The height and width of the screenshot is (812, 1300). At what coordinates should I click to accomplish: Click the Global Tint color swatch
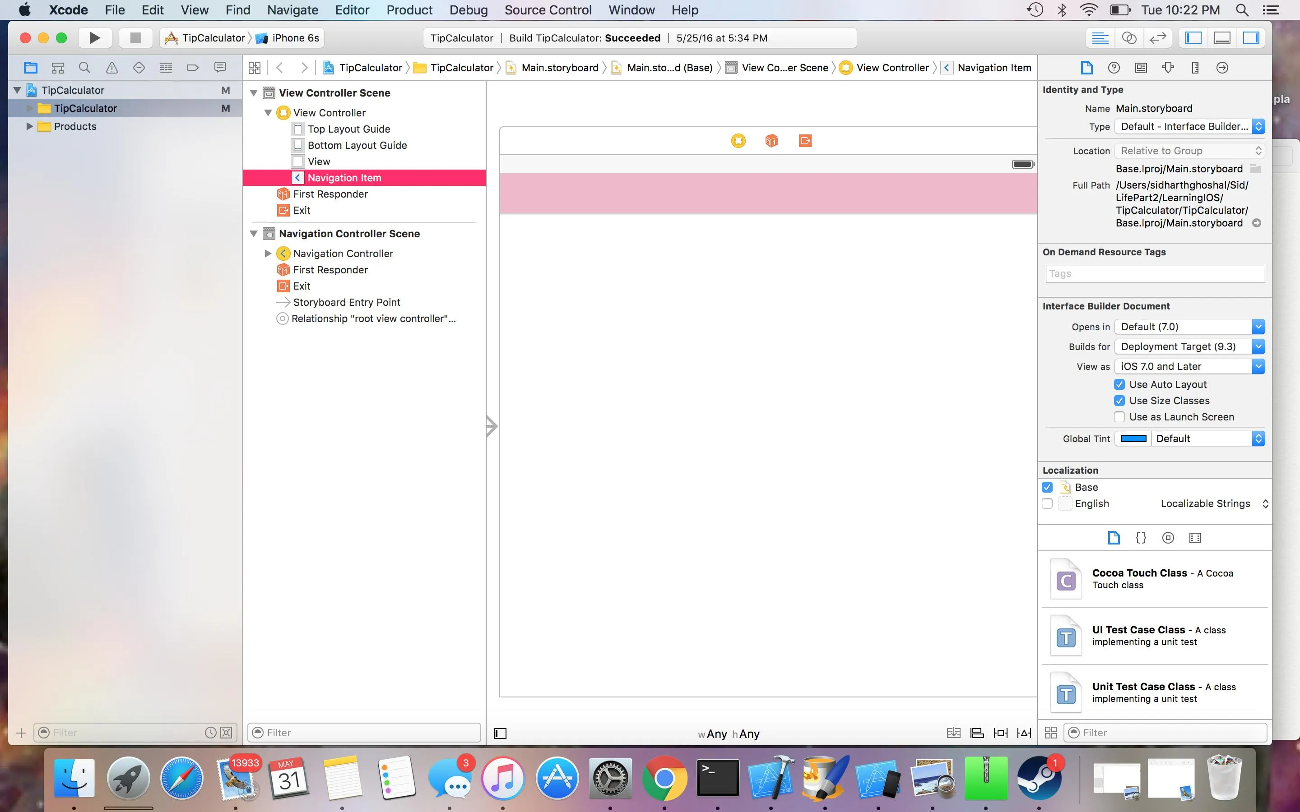(x=1133, y=439)
